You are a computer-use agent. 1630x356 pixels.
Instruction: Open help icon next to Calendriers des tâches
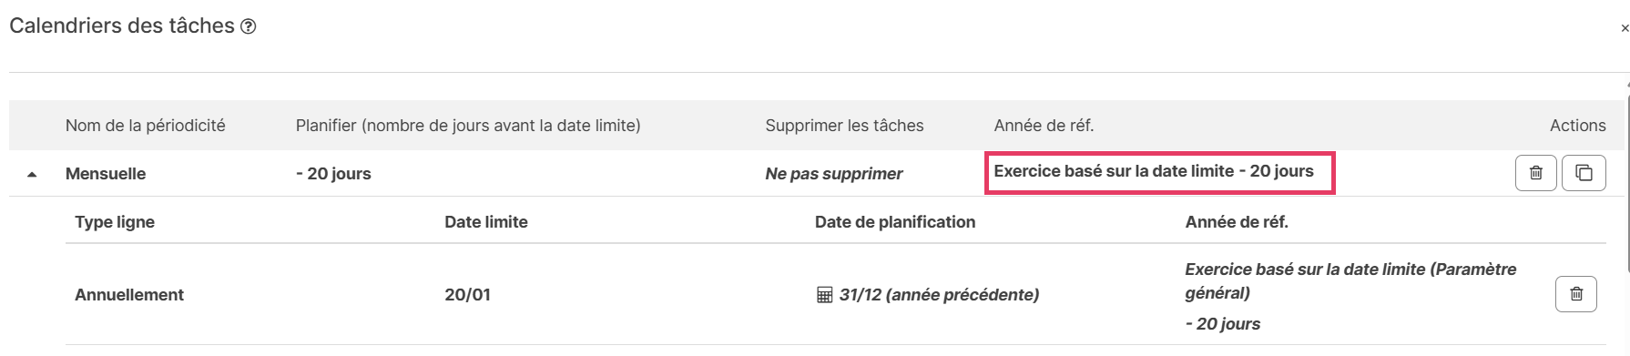pos(248,27)
